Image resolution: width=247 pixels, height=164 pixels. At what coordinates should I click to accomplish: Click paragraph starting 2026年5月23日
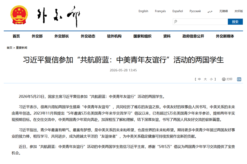click(x=92, y=97)
